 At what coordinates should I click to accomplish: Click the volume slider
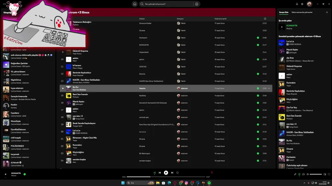point(316,174)
